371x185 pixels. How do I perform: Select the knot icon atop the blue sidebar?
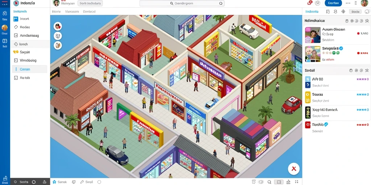5,13
